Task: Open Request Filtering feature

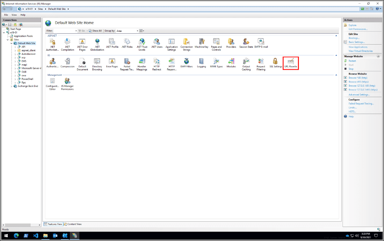Action: click(x=261, y=64)
